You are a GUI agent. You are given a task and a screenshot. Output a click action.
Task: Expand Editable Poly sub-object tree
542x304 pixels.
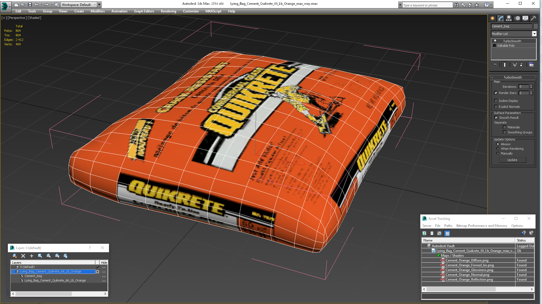tap(495, 46)
